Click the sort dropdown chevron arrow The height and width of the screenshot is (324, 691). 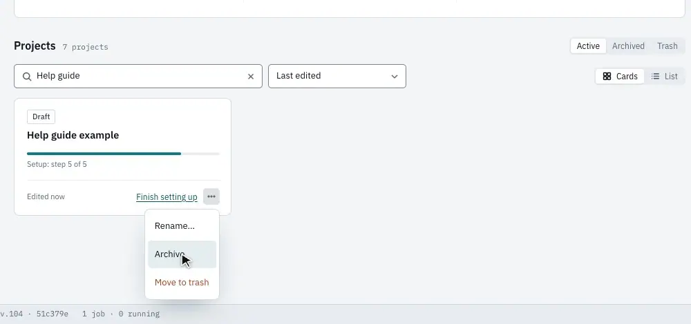395,77
